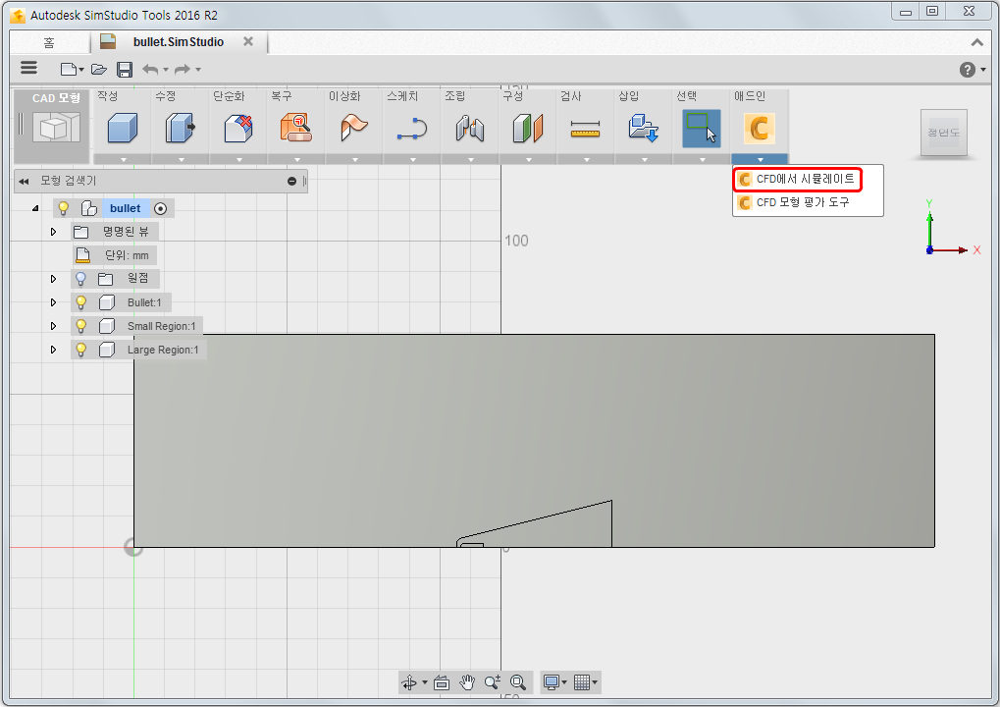Select the 수정 (Modify) tool icon
The image size is (1000, 707).
[181, 129]
